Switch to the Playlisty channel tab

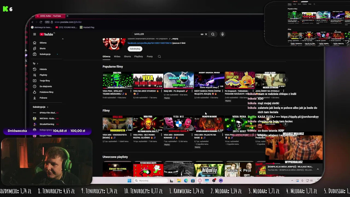(139, 56)
